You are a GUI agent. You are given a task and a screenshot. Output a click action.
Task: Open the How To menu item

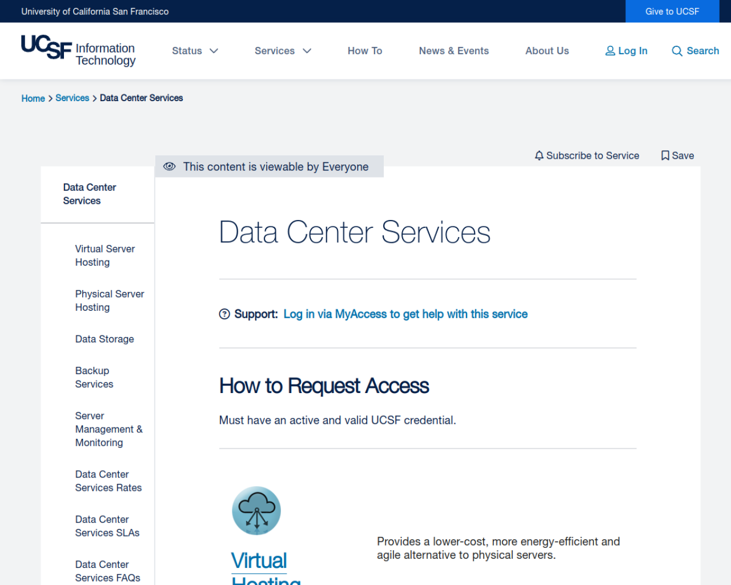pos(365,51)
